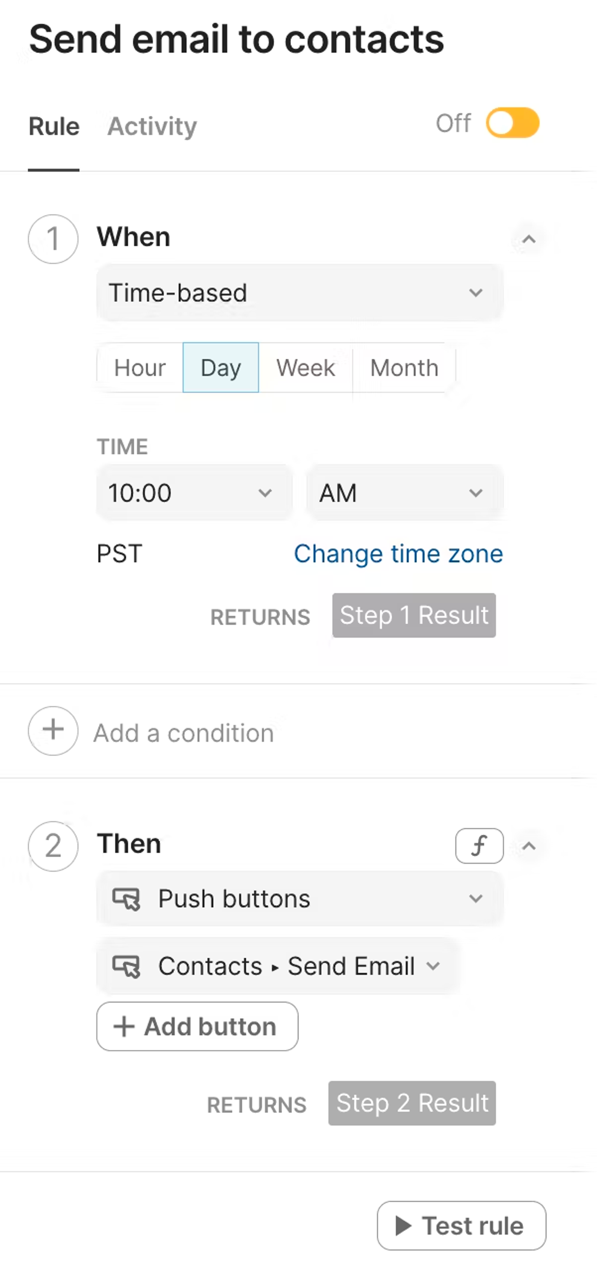Click the Change time zone link
Viewport: 597px width, 1275px height.
click(x=398, y=553)
